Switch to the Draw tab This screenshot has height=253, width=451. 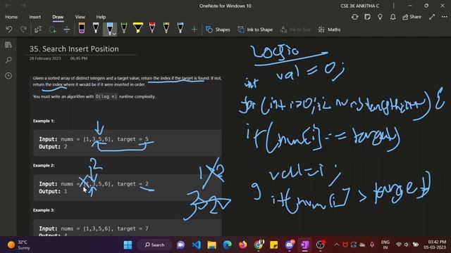coord(58,17)
